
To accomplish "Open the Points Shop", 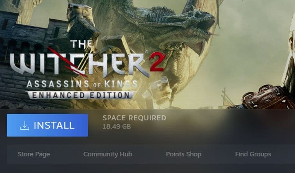I will [x=184, y=154].
